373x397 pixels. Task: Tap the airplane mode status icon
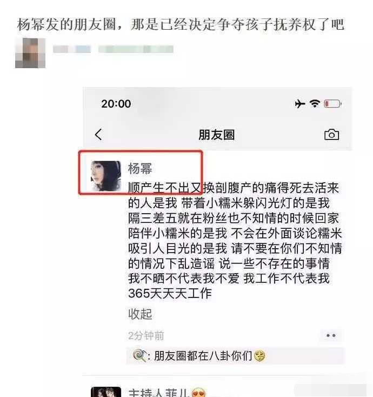300,103
